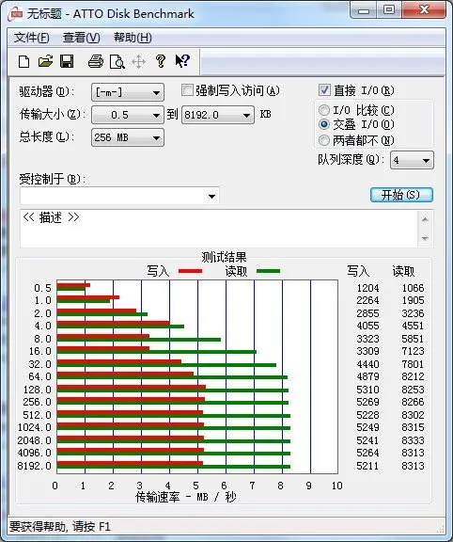Open a benchmark file via folder icon
This screenshot has height=542, width=453.
click(x=45, y=61)
